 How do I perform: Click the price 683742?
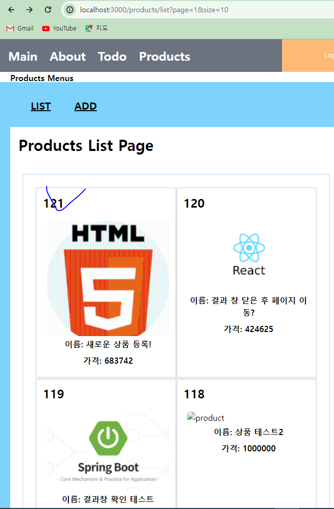pos(108,361)
